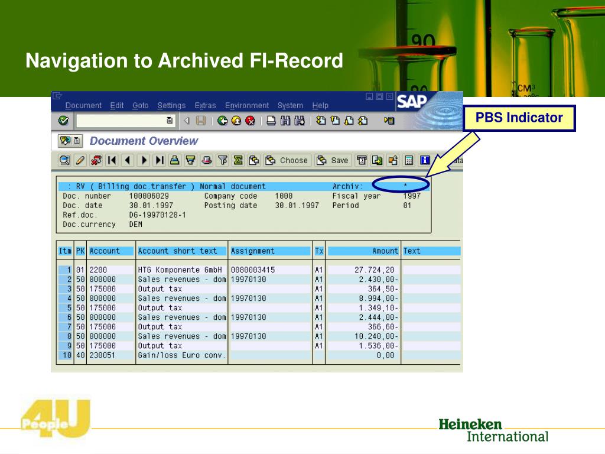Click reference doc DG-19970128-1
This screenshot has height=454, width=605.
157,215
